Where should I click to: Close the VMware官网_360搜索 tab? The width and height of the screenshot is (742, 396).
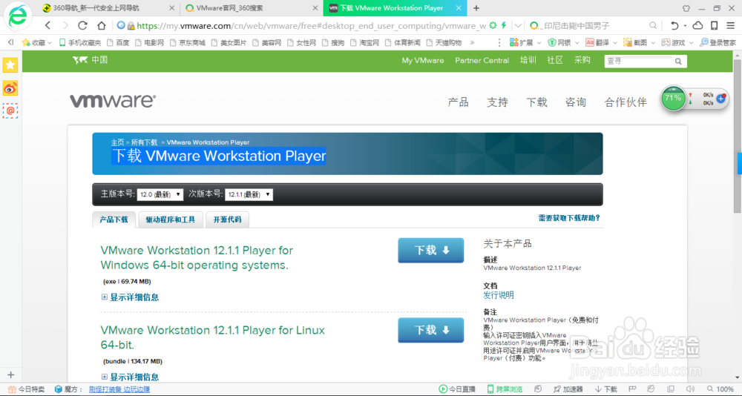pos(314,8)
